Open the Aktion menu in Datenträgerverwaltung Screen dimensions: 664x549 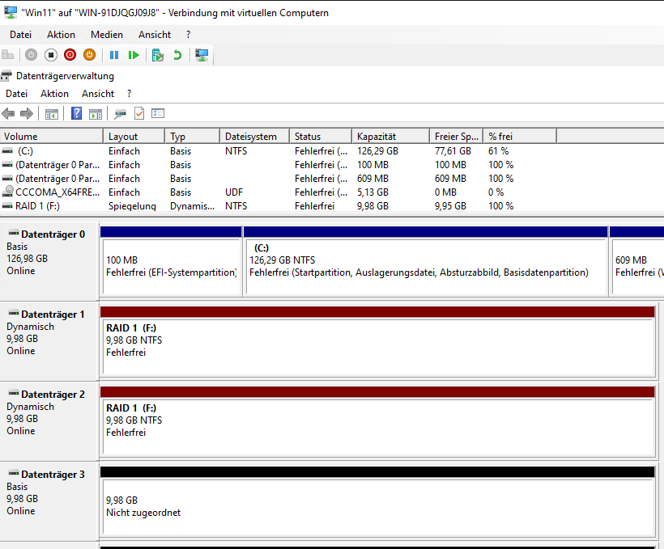pos(54,94)
